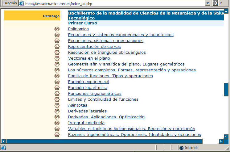Click gear icon for Resolución de triángulos oblicuángulos
230x152 pixels.
(57, 53)
